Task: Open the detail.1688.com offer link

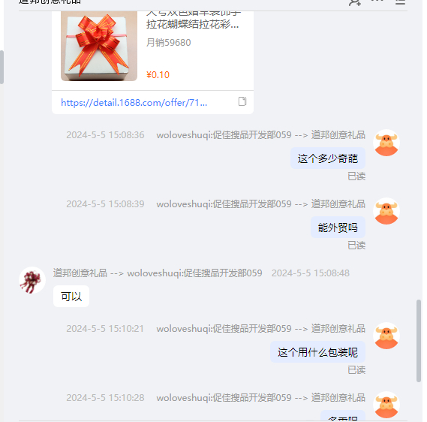Action: pyautogui.click(x=134, y=103)
